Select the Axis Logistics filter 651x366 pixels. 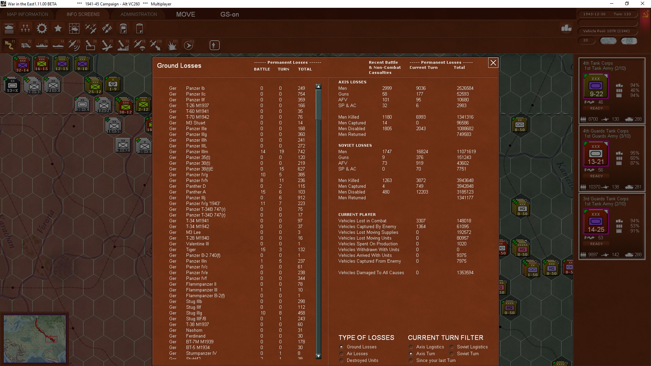411,347
